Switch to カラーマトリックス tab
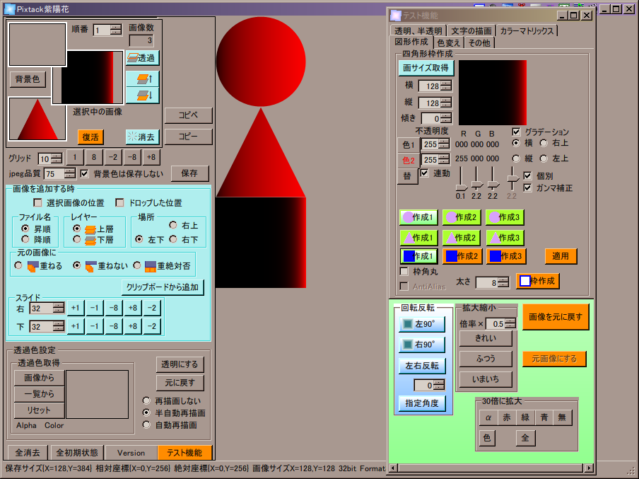Image resolution: width=639 pixels, height=479 pixels. point(527,31)
